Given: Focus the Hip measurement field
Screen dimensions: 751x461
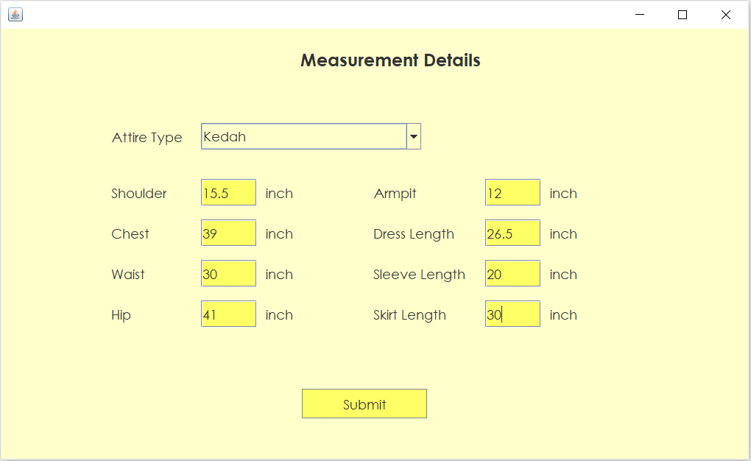Looking at the screenshot, I should [x=228, y=314].
